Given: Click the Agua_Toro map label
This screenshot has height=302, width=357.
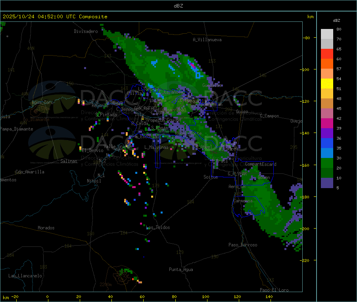Looking at the screenshot, I should (x=42, y=102).
